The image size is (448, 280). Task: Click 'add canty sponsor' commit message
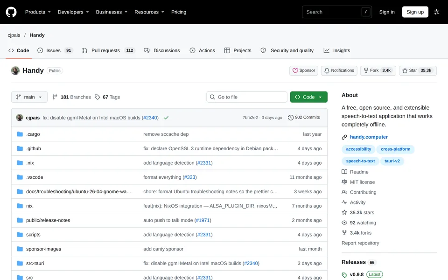pos(163,249)
